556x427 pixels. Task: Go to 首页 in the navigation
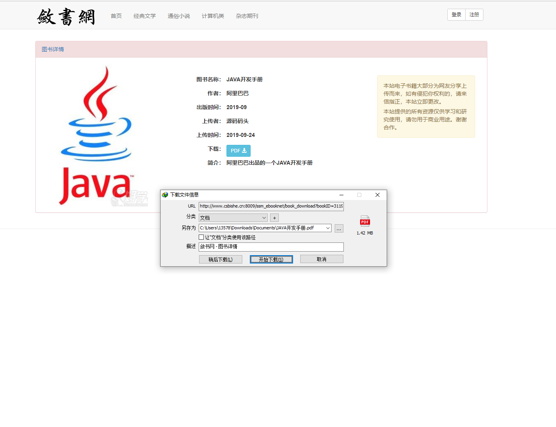click(116, 16)
